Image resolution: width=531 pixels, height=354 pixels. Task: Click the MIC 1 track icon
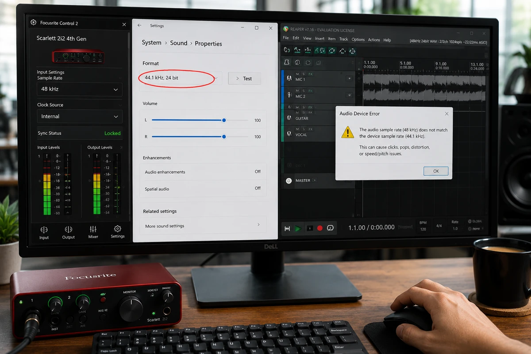(289, 78)
